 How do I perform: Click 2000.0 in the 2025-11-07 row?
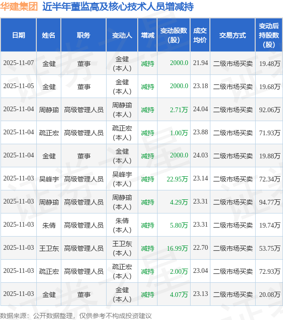click(179, 63)
